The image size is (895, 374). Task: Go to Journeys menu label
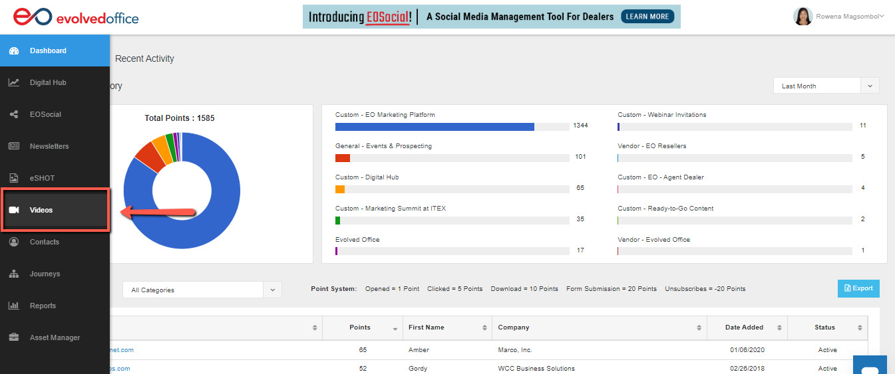(45, 274)
